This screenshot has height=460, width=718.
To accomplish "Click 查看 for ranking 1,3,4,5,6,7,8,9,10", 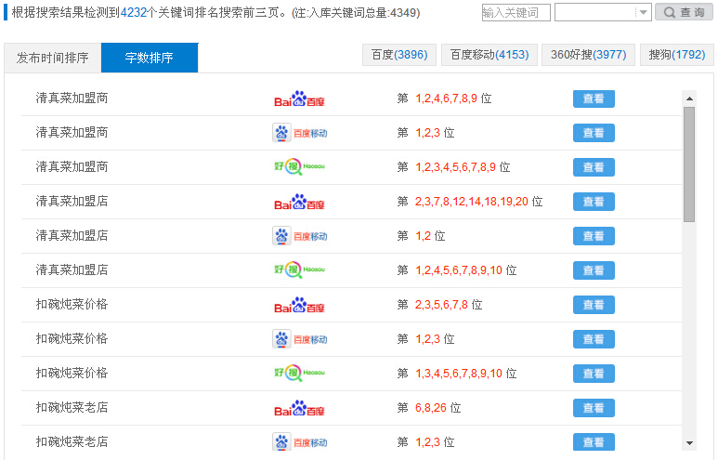I will [594, 374].
